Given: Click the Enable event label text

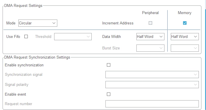Looking at the screenshot, I should (x=15, y=94).
